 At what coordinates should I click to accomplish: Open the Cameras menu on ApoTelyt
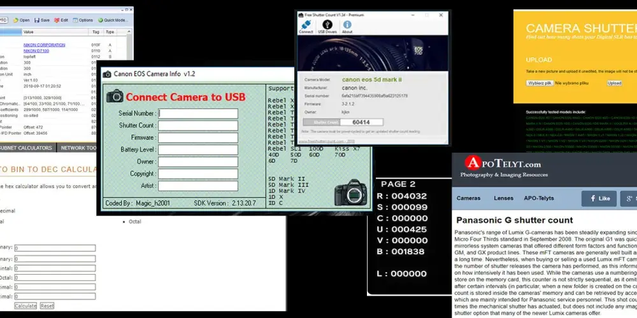(x=468, y=198)
